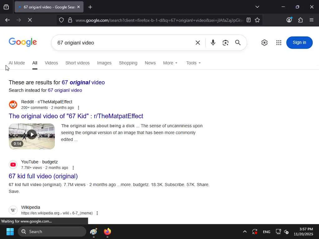Switch to AI Mode tab
Image resolution: width=319 pixels, height=239 pixels.
[x=17, y=63]
